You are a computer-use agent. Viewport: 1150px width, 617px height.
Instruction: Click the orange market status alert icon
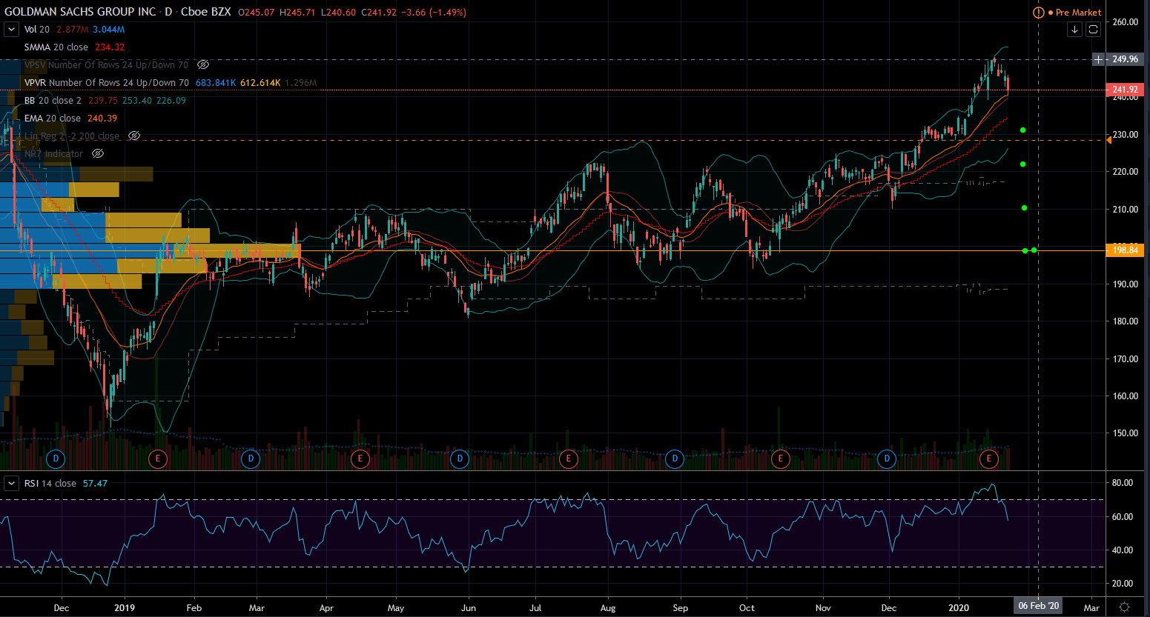(1039, 13)
